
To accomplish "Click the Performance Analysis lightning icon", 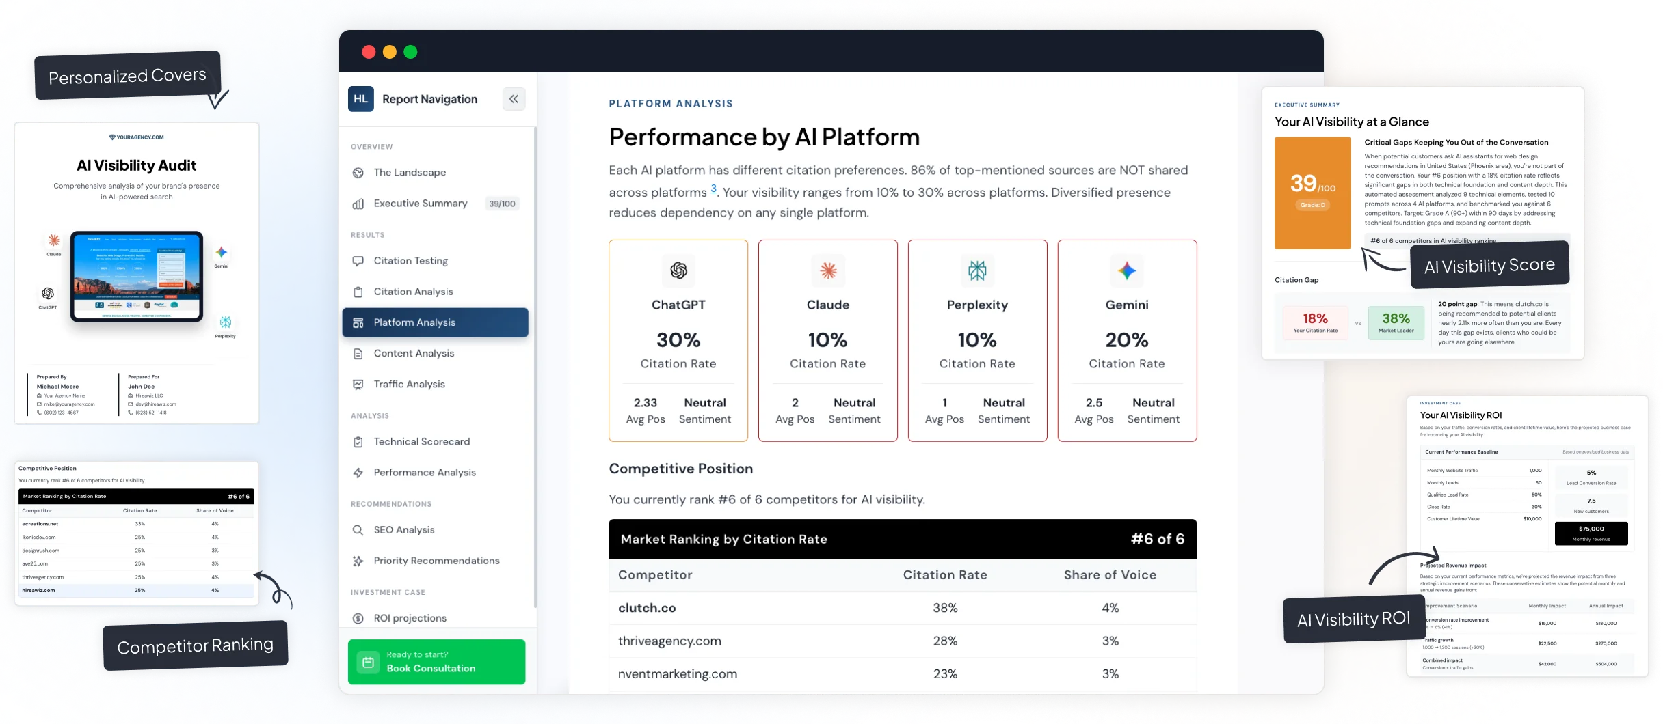I will pyautogui.click(x=358, y=473).
